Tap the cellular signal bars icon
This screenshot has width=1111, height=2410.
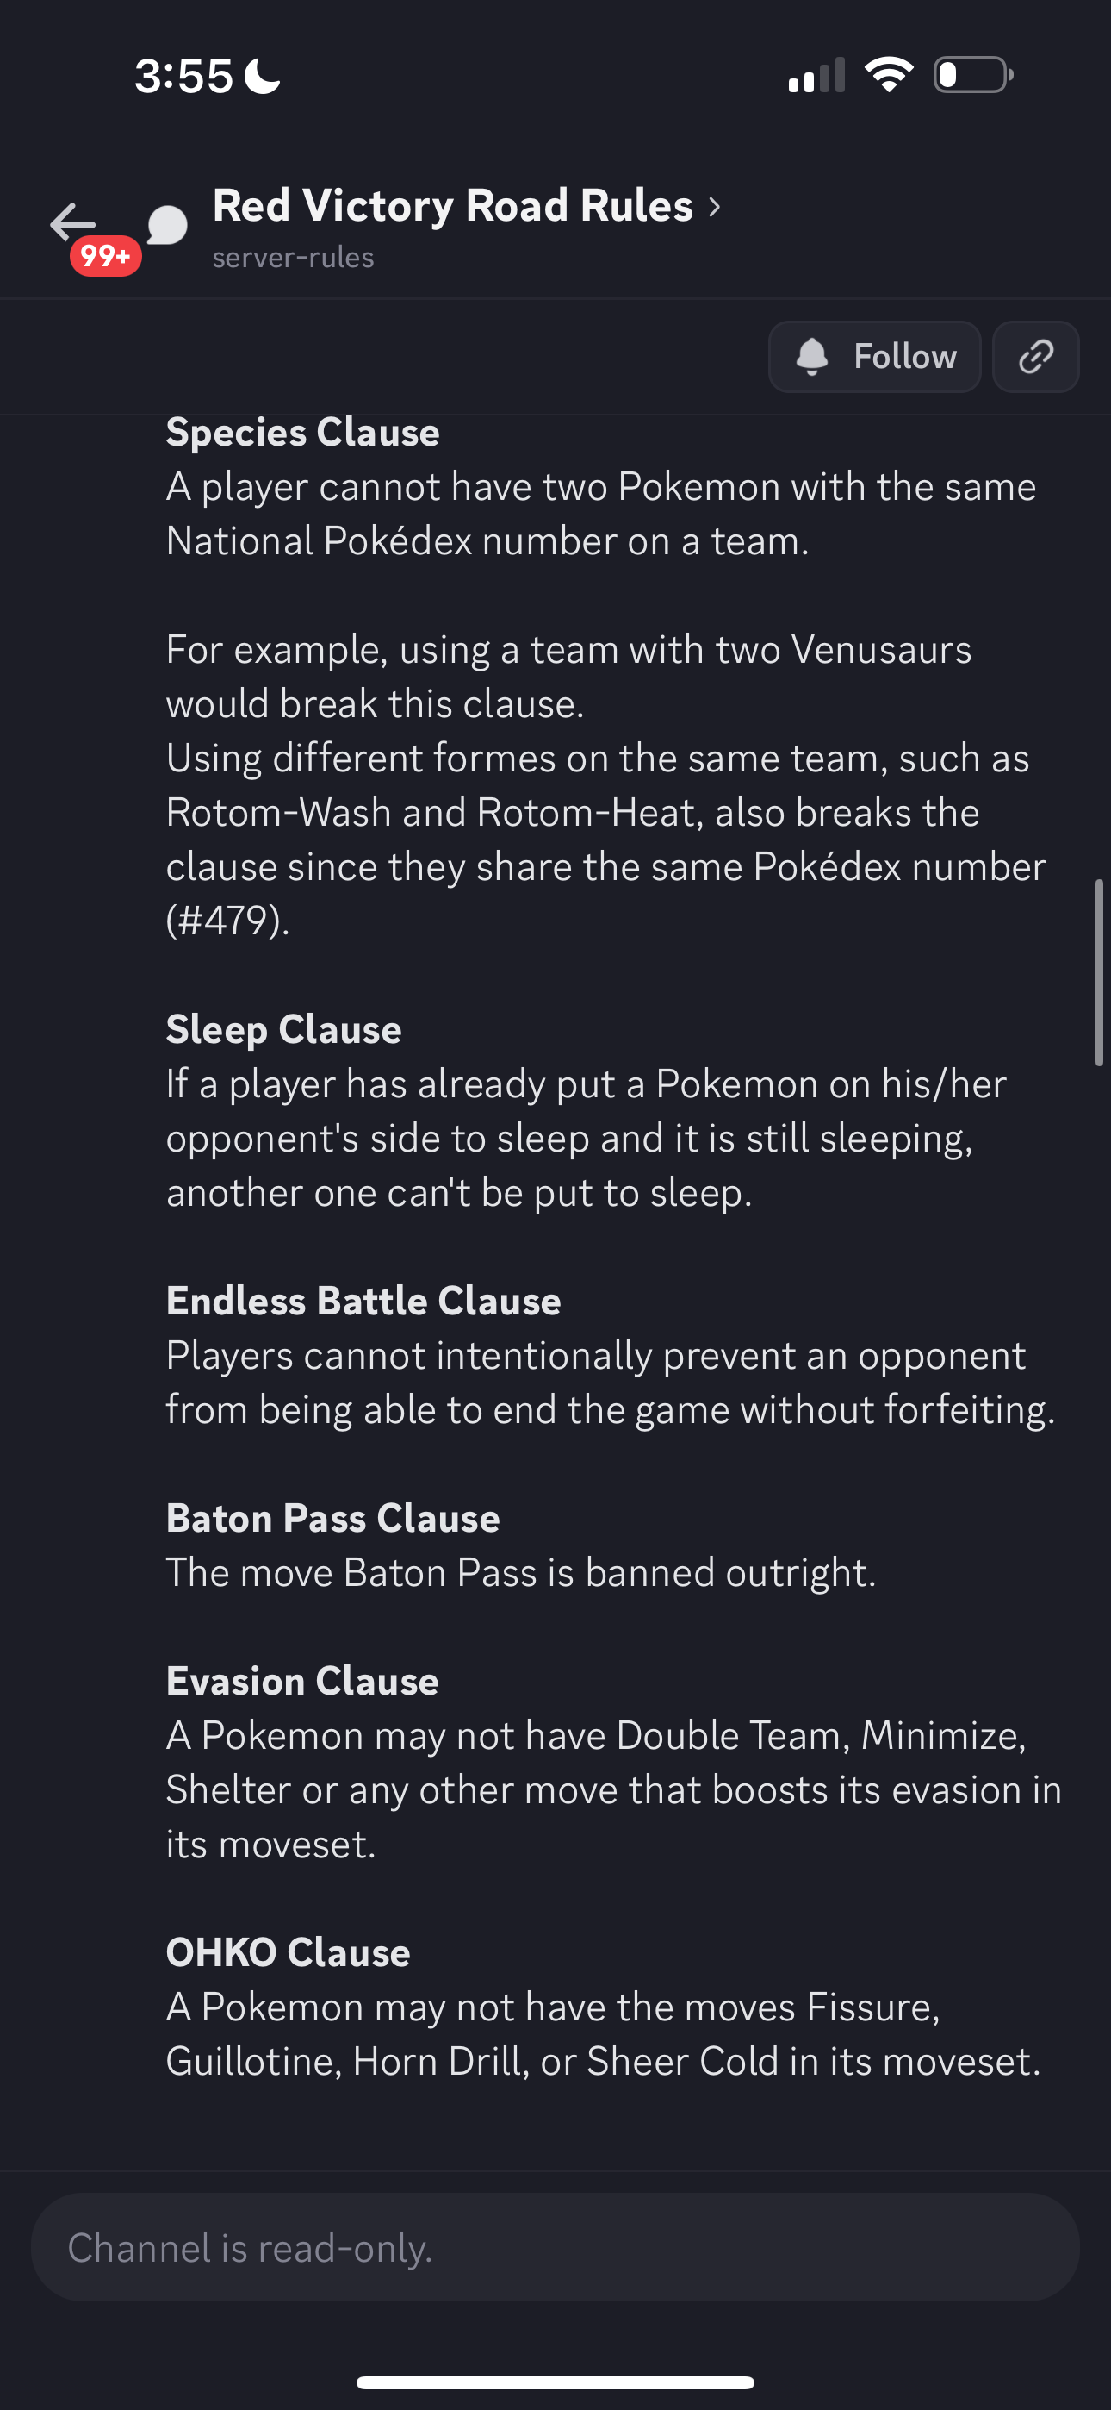coord(816,75)
